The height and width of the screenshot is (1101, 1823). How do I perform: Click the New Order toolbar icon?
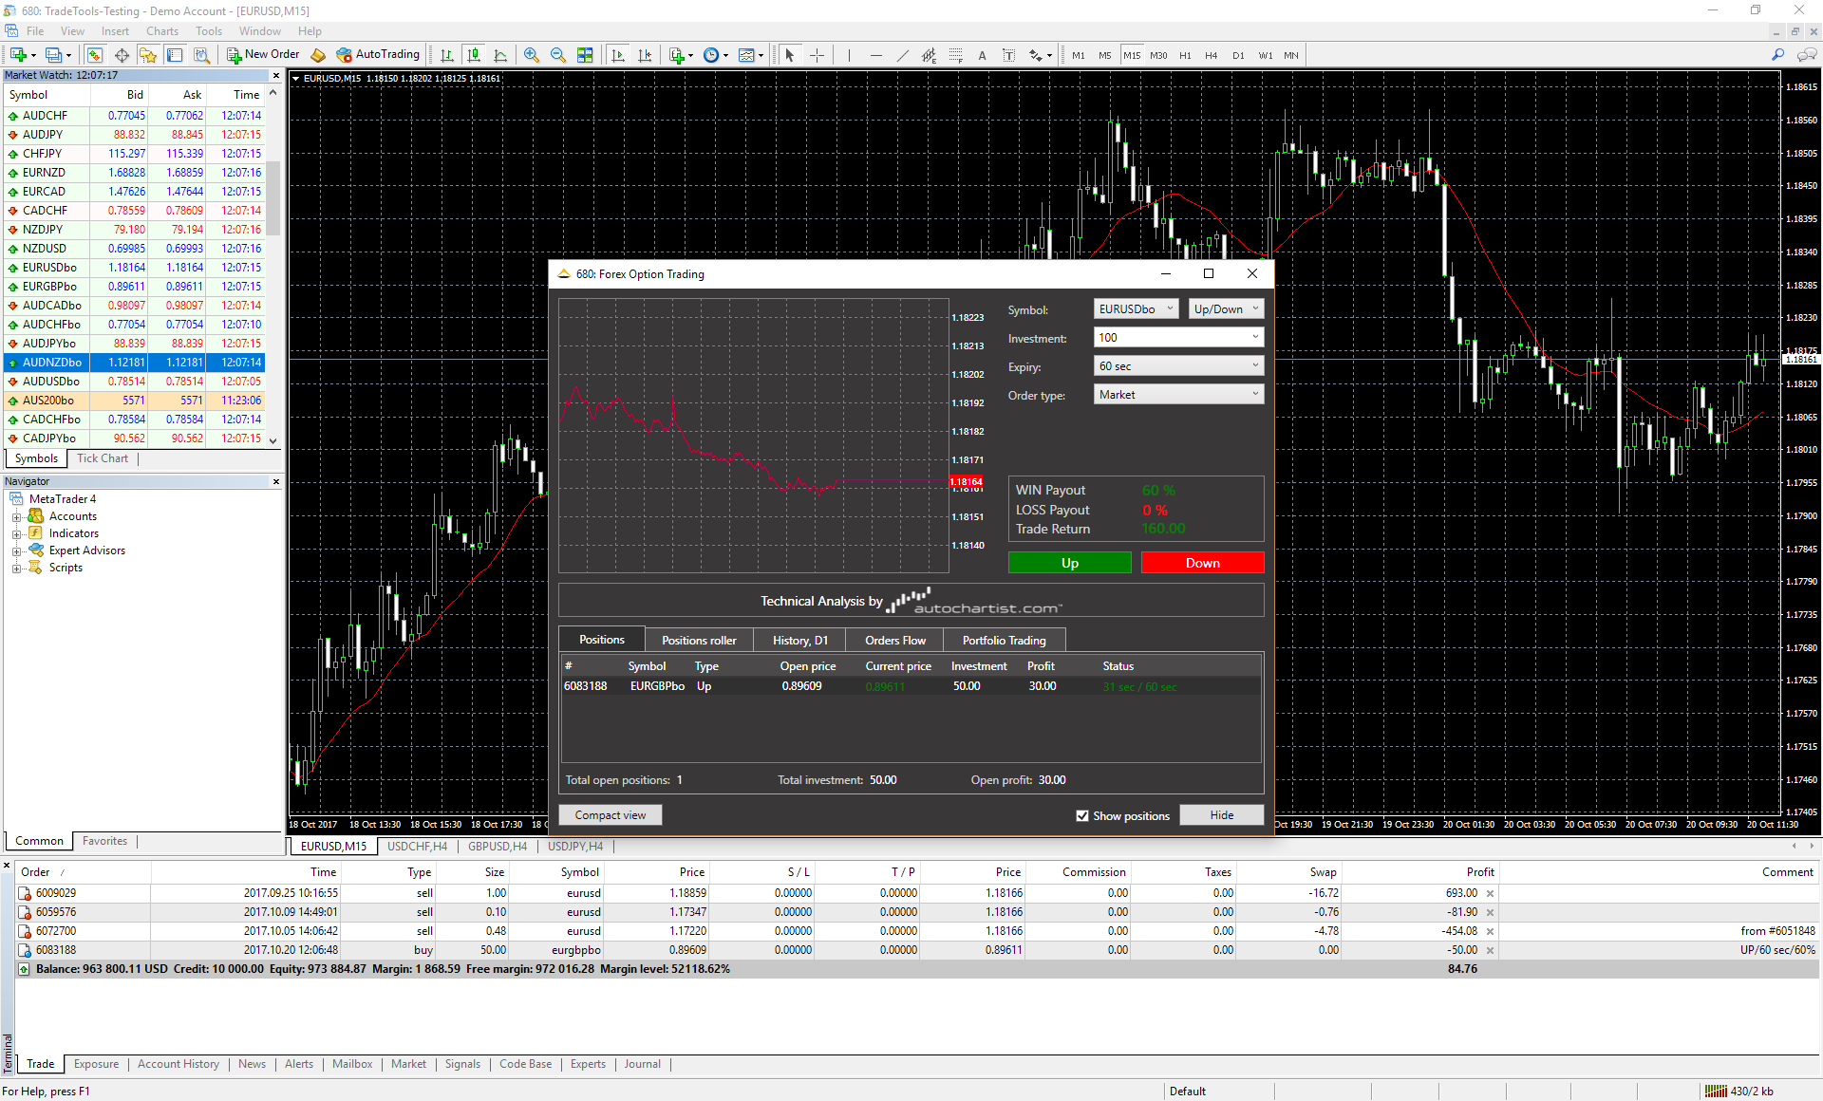click(x=260, y=53)
